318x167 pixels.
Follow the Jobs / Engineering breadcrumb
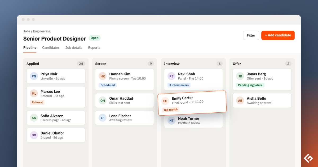pyautogui.click(x=37, y=31)
